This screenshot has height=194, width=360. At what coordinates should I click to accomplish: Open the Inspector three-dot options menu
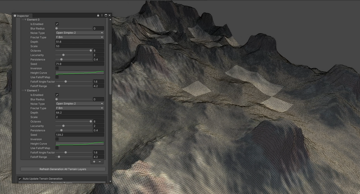[x=102, y=15]
